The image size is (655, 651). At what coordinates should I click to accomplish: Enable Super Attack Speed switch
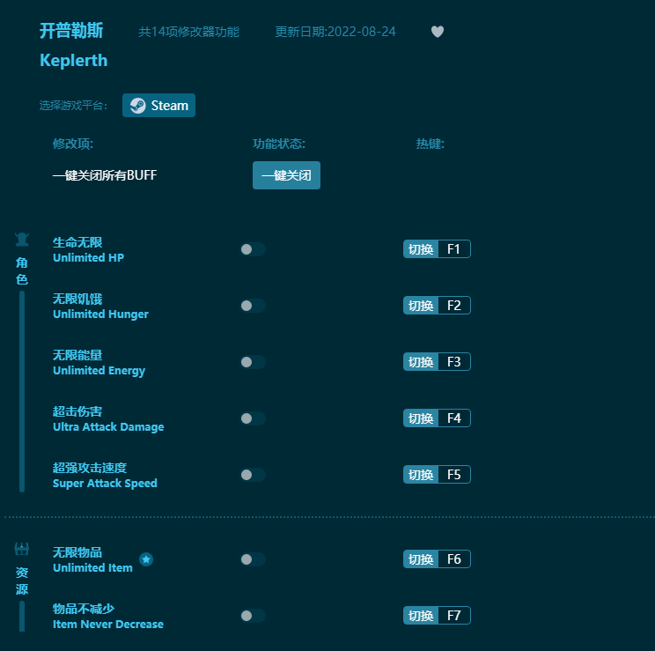[253, 475]
